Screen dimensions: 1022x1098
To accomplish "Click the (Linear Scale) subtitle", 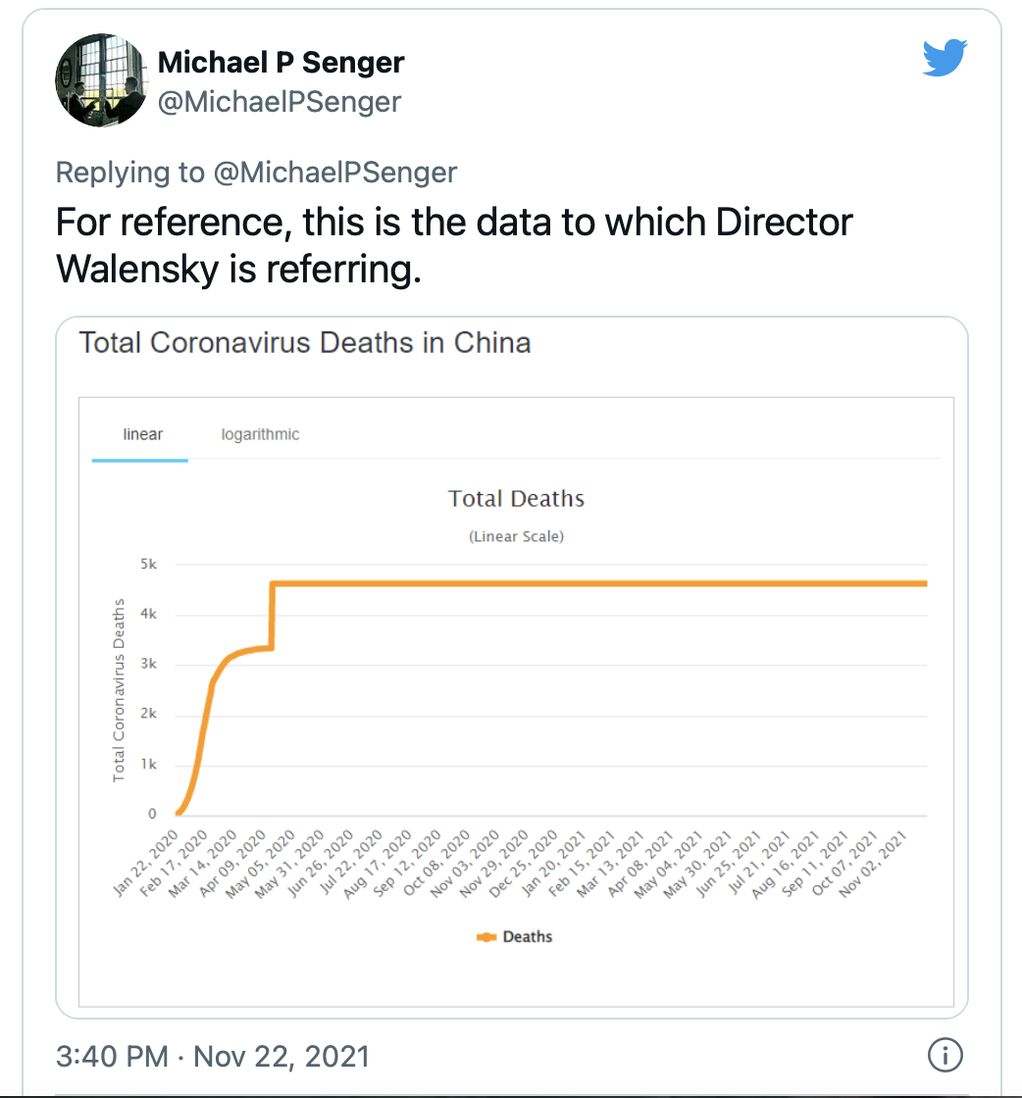I will tap(516, 536).
